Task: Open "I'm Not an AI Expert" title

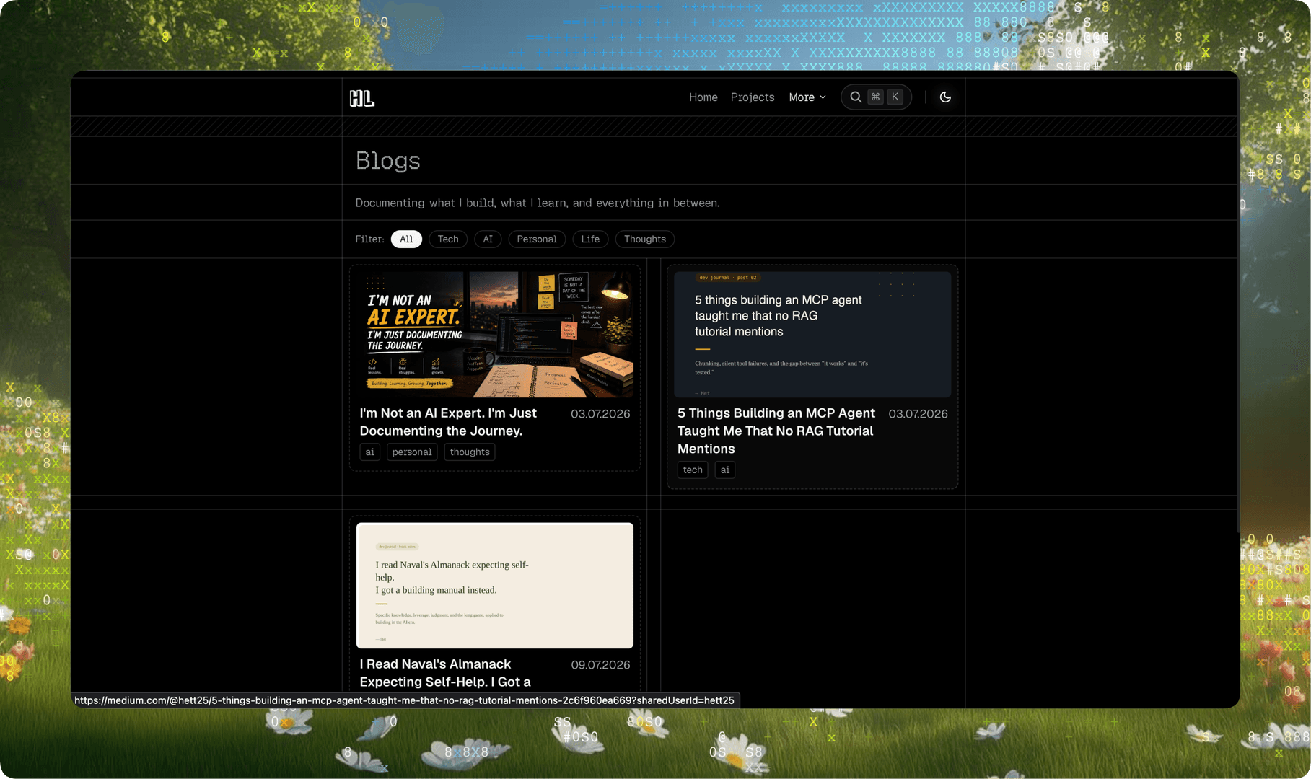Action: click(448, 422)
